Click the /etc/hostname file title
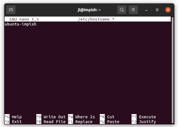The image size is (178, 127). click(x=94, y=19)
